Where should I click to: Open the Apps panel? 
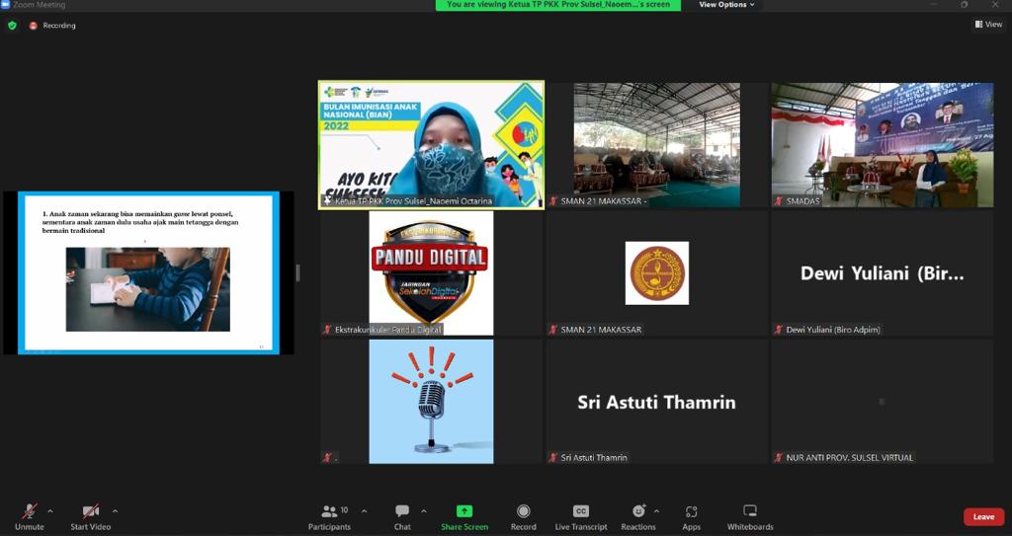691,516
